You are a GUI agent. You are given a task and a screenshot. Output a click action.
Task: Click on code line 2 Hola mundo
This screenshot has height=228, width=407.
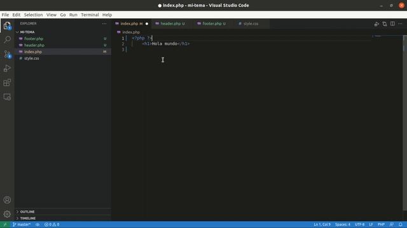[x=166, y=44]
